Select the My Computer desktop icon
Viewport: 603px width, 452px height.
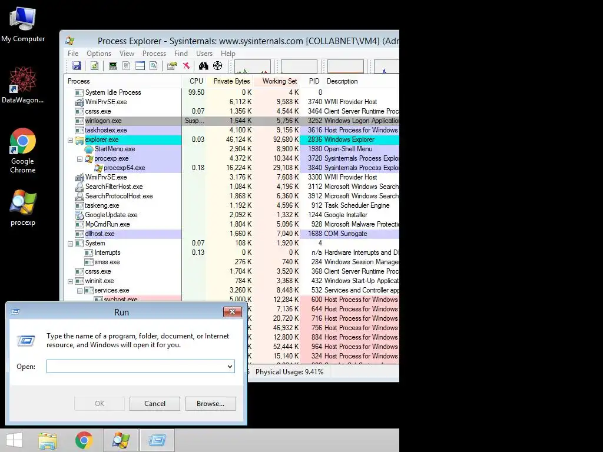tap(23, 24)
